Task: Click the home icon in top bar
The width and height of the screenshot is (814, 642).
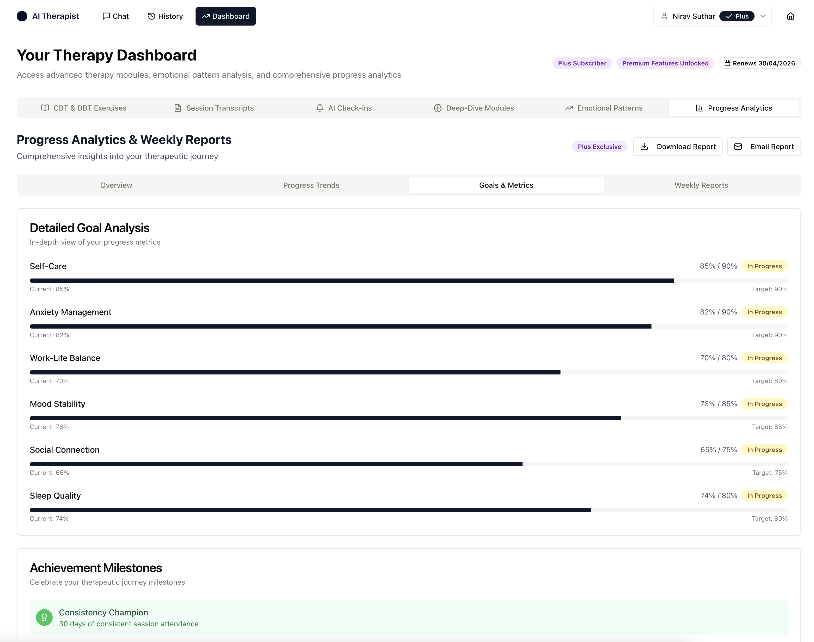Action: [790, 16]
